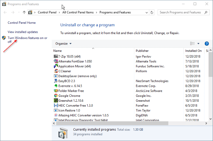
Task: Refresh the Programs and Features list
Action: point(152,12)
